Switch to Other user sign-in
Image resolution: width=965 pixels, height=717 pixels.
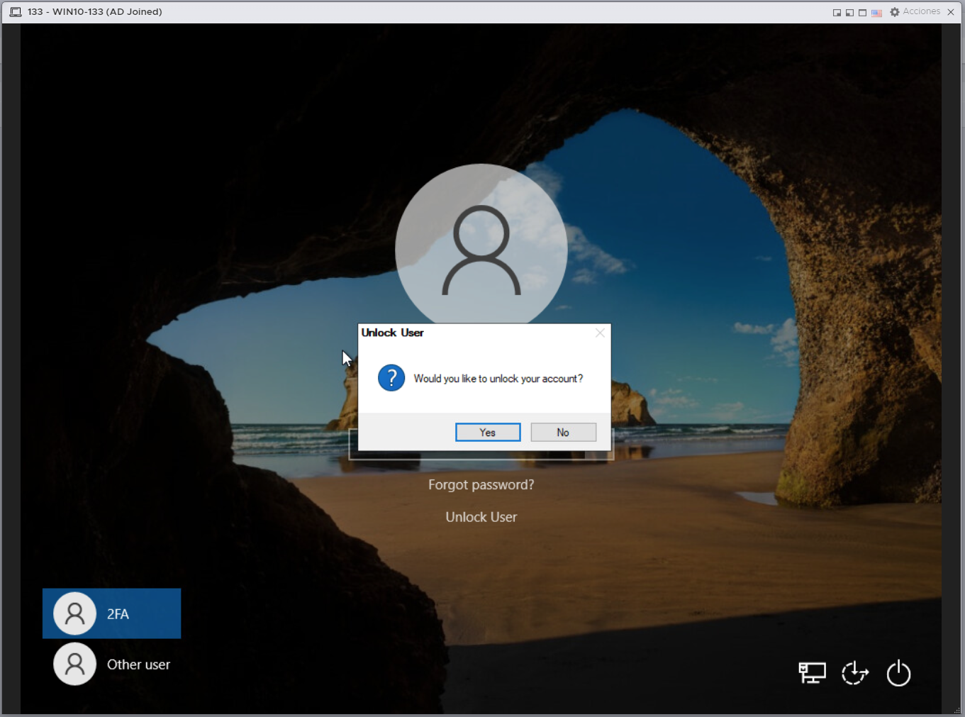tap(138, 665)
